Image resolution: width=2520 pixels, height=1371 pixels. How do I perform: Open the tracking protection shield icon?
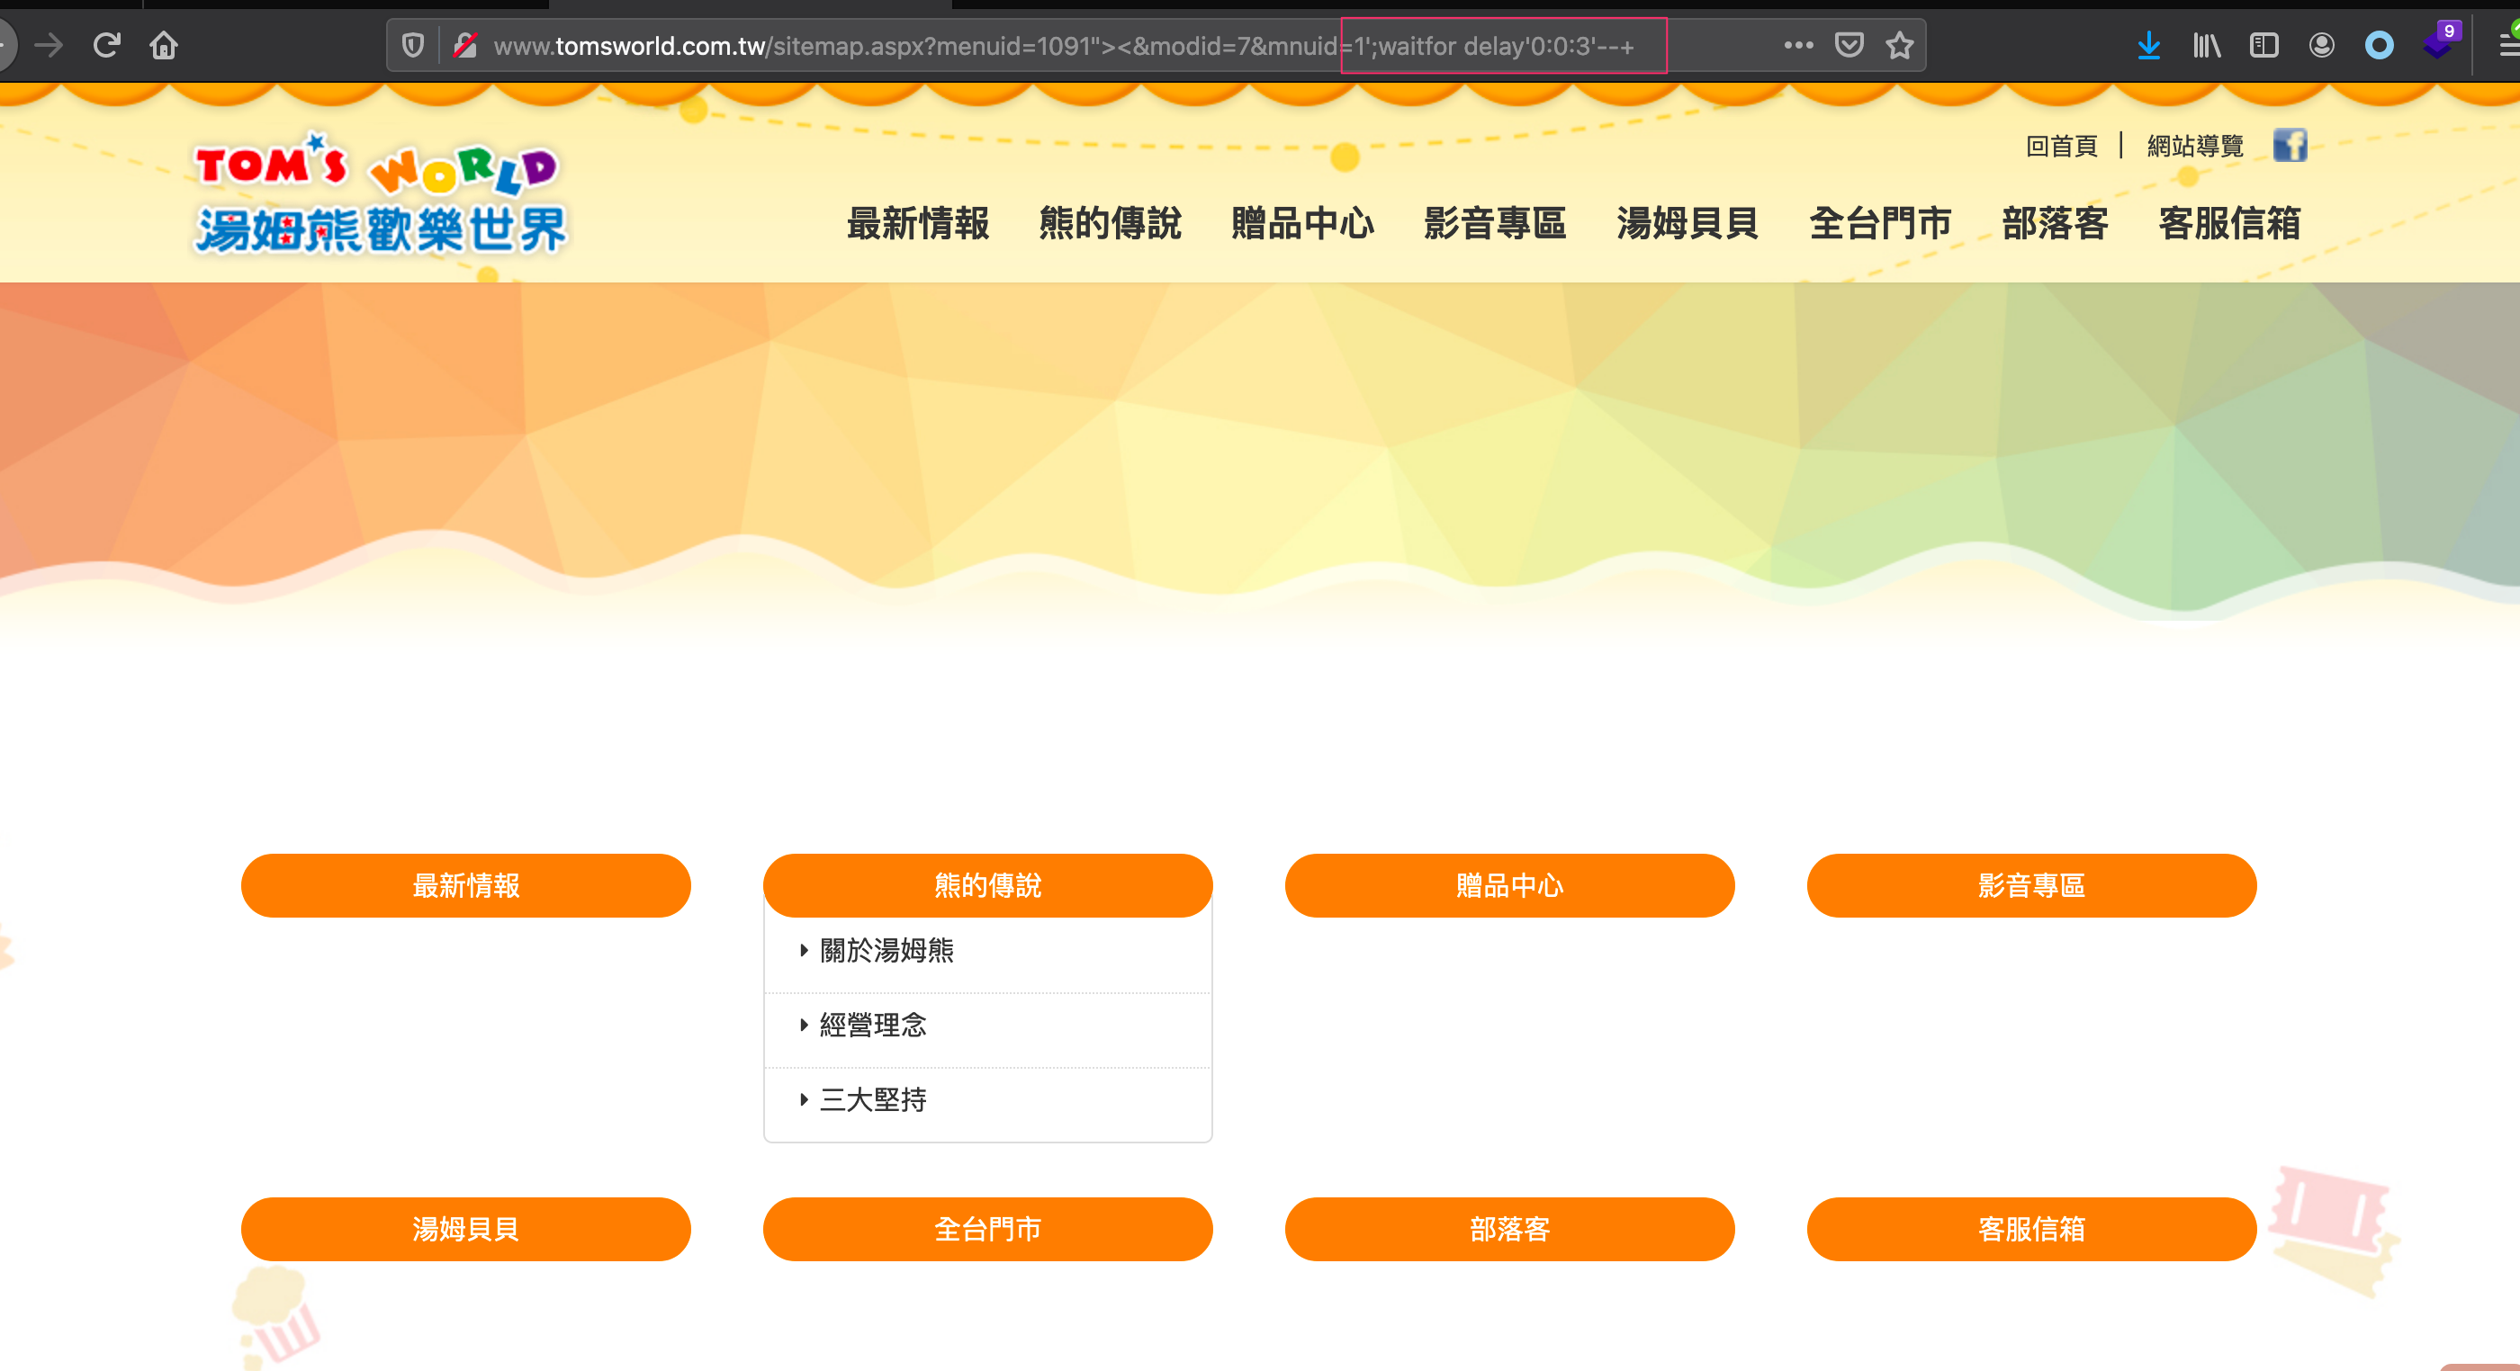pyautogui.click(x=413, y=45)
